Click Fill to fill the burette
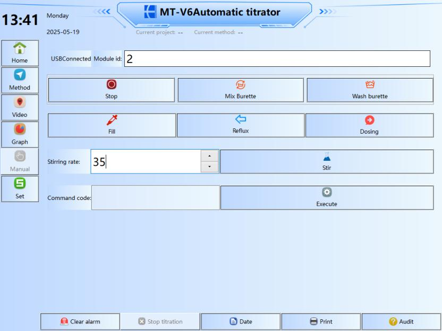442x331 pixels. [x=112, y=125]
